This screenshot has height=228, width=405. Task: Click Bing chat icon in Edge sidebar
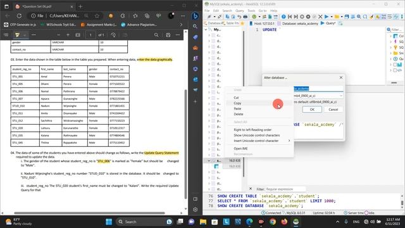click(196, 16)
